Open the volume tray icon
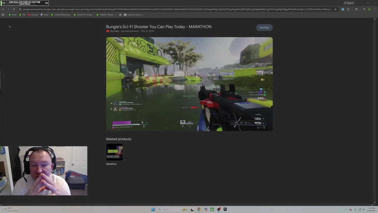 (x=364, y=209)
